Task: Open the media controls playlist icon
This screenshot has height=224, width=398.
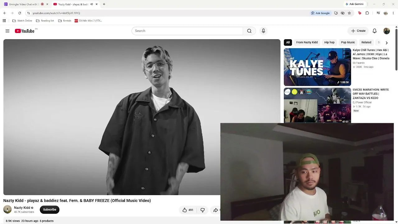Action: [378, 13]
